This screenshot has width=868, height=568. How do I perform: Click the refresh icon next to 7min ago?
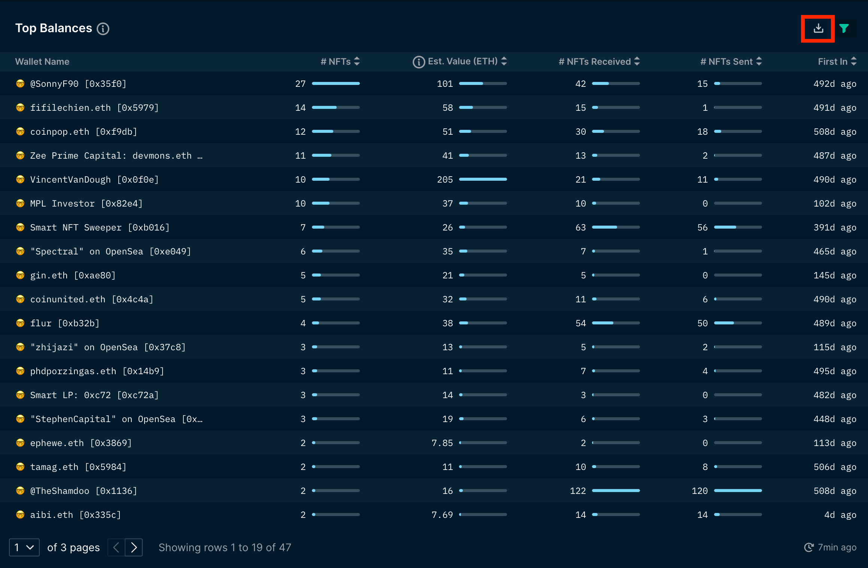pos(810,547)
